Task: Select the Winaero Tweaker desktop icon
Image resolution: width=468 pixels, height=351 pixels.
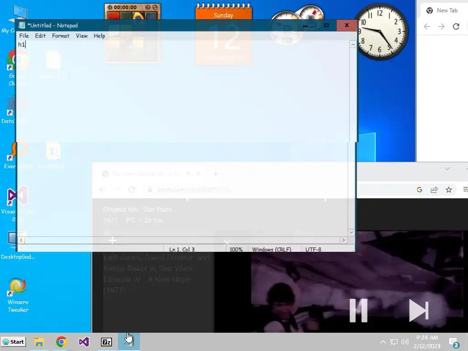Action: pyautogui.click(x=18, y=295)
